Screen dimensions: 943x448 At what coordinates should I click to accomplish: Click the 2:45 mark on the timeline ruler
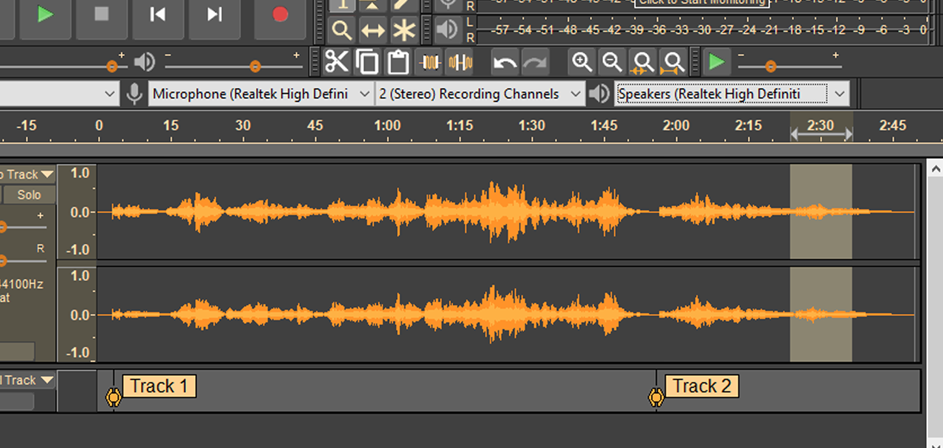coord(892,125)
